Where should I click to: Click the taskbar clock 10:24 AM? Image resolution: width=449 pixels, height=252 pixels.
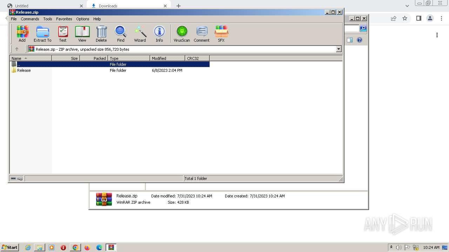(x=431, y=247)
